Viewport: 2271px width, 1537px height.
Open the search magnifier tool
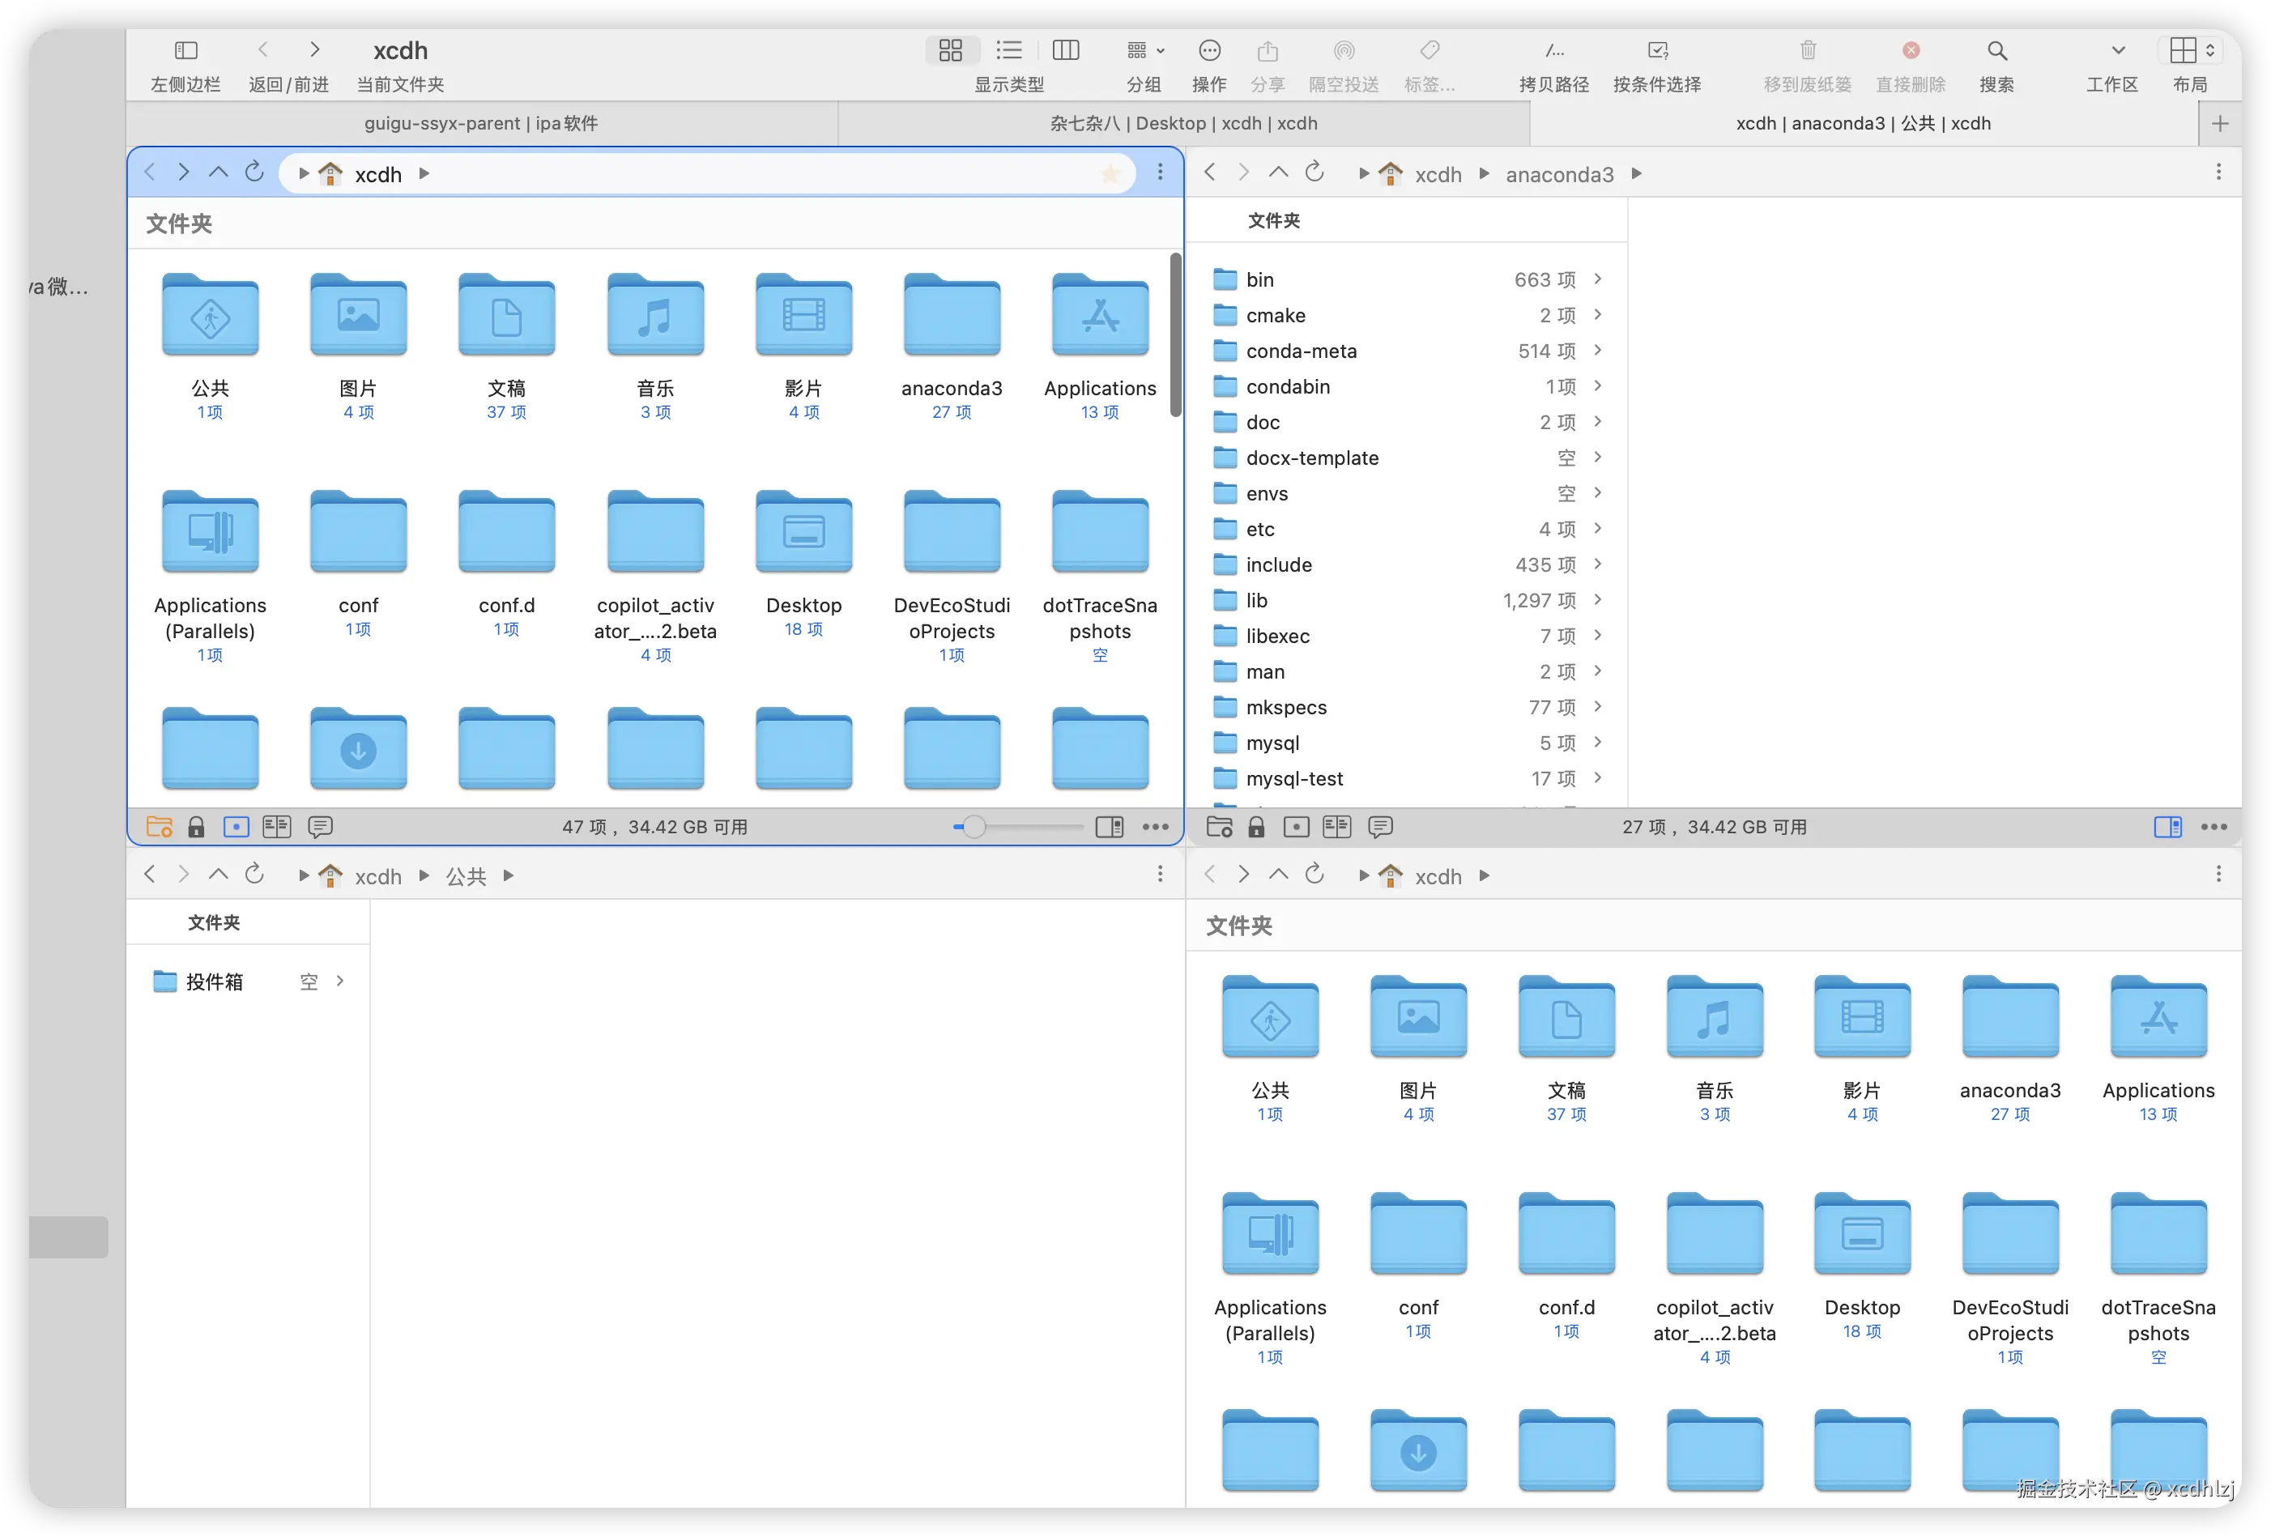tap(1996, 51)
